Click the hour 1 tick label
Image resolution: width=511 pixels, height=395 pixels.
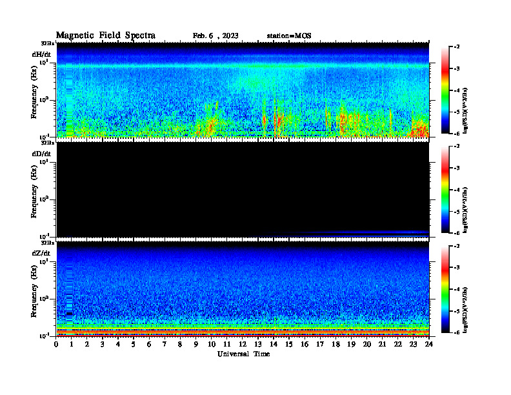(72, 345)
